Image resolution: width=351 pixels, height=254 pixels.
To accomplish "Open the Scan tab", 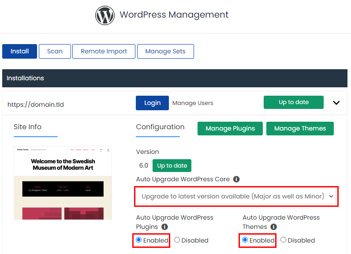I will click(x=55, y=51).
